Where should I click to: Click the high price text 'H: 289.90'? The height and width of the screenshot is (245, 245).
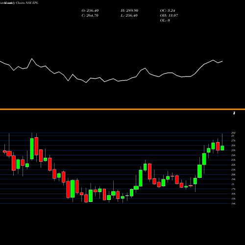129,11
